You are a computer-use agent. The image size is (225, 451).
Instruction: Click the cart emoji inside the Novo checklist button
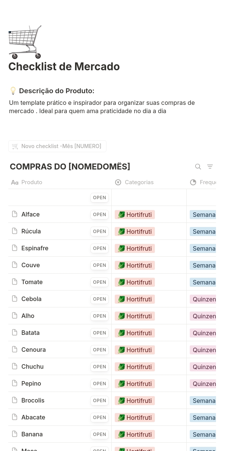(x=15, y=146)
